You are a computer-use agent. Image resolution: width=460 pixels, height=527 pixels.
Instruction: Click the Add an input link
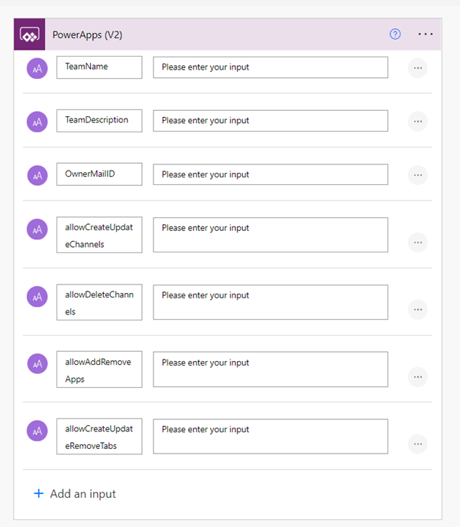83,494
